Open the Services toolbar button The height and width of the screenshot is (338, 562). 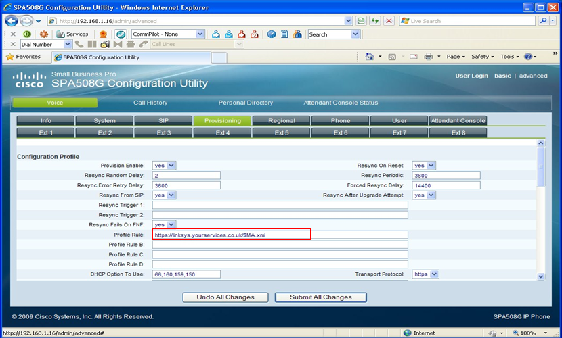(72, 34)
